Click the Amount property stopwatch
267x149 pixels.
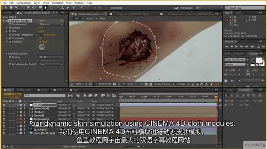(x=10, y=28)
